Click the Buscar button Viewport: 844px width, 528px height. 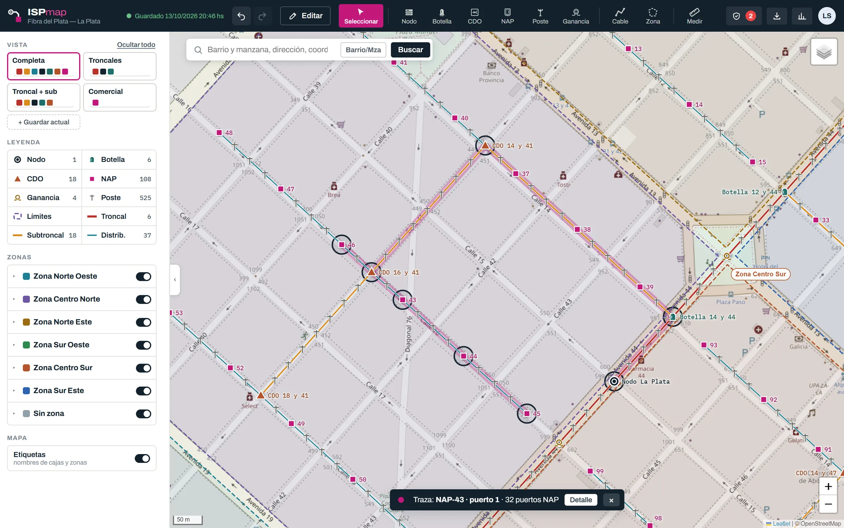pyautogui.click(x=410, y=50)
